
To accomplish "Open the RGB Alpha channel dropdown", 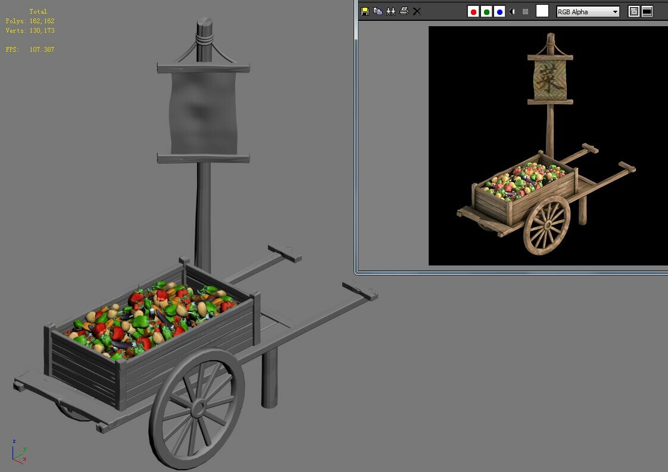I will coord(588,12).
